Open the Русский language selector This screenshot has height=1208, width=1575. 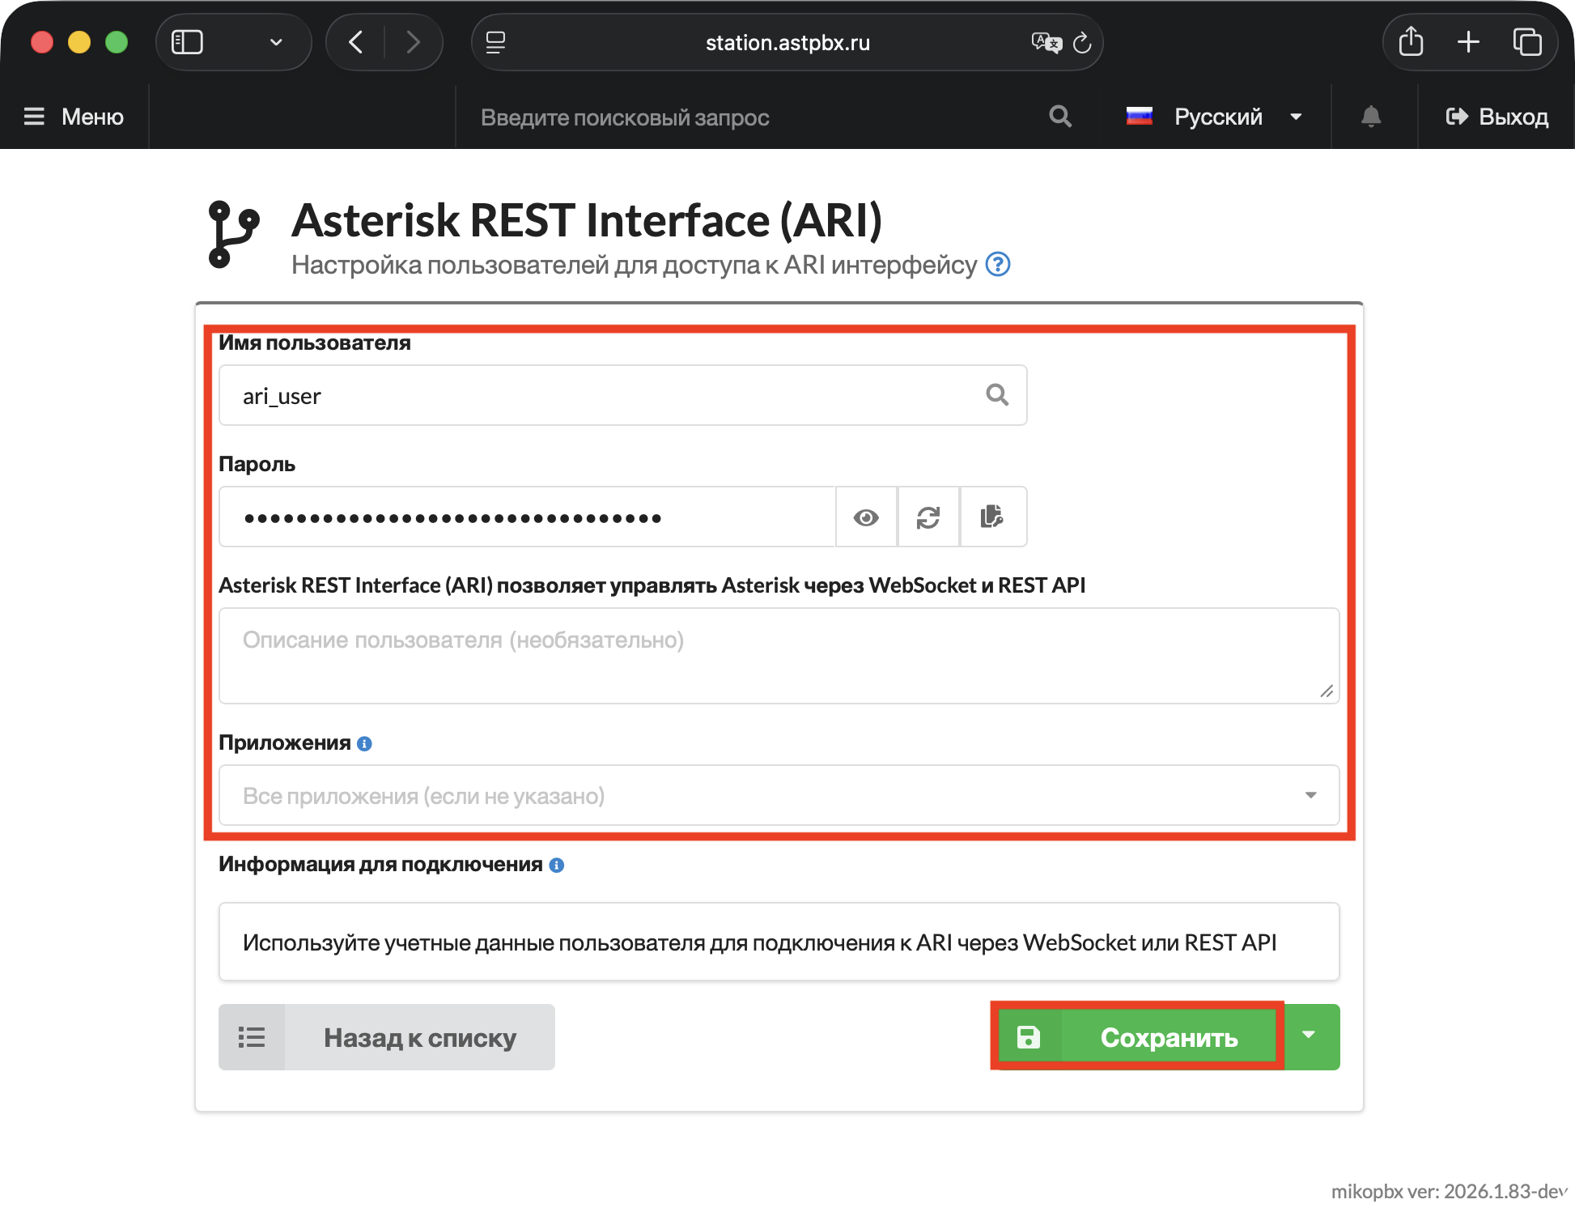tap(1214, 117)
